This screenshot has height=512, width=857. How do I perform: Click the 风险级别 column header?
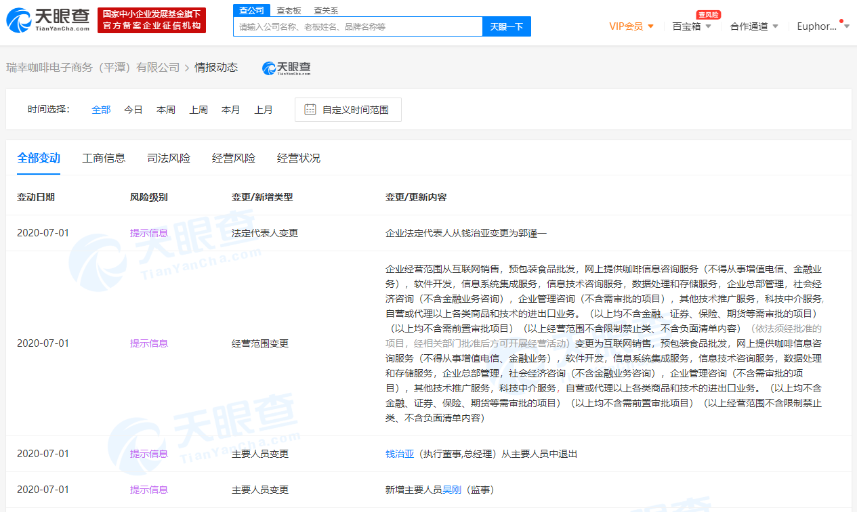(149, 197)
